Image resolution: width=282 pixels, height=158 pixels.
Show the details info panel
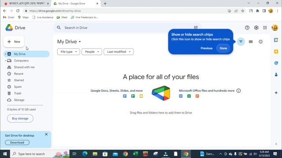tap(260, 42)
